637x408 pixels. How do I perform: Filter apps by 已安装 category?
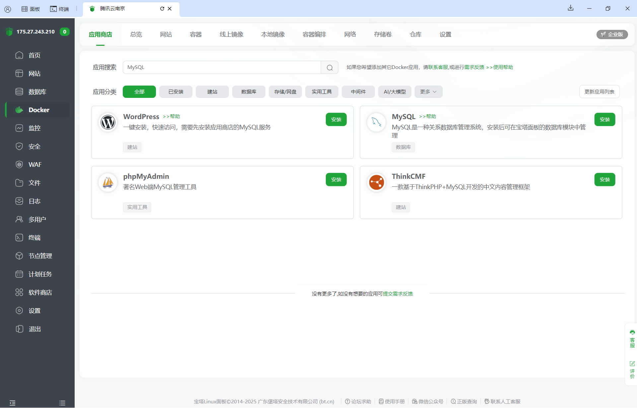(x=176, y=92)
